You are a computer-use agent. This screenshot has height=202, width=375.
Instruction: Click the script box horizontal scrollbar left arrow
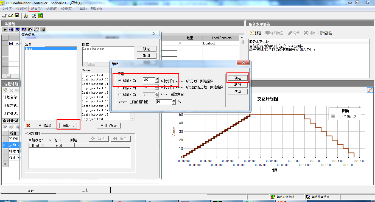coord(85,64)
